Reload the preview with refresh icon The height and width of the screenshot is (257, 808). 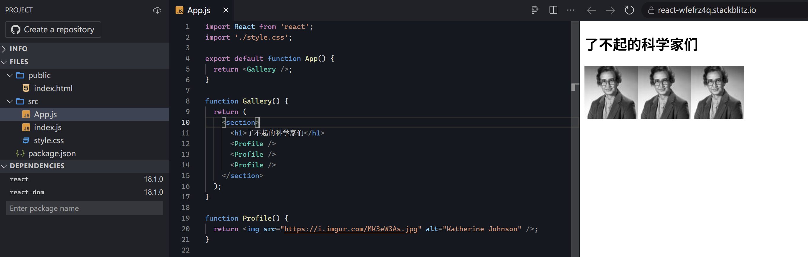629,10
